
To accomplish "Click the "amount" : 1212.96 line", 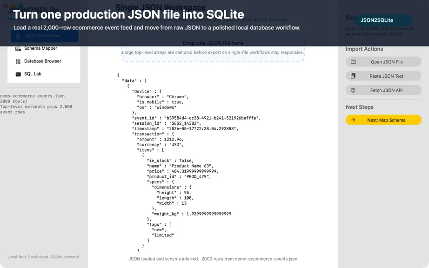I will (x=160, y=139).
